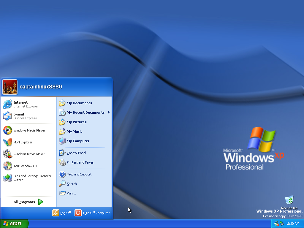Start Windows Movie Maker
The width and height of the screenshot is (304, 228).
(x=29, y=154)
